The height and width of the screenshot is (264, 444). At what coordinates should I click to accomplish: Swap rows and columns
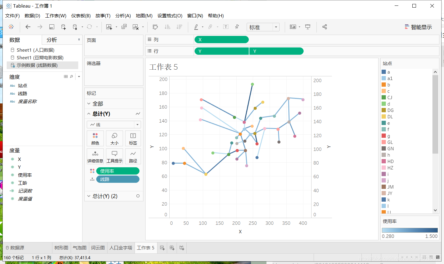[155, 27]
